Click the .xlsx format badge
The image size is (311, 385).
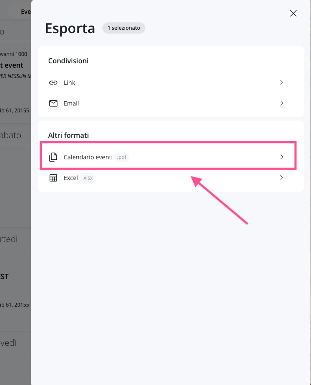coord(88,178)
